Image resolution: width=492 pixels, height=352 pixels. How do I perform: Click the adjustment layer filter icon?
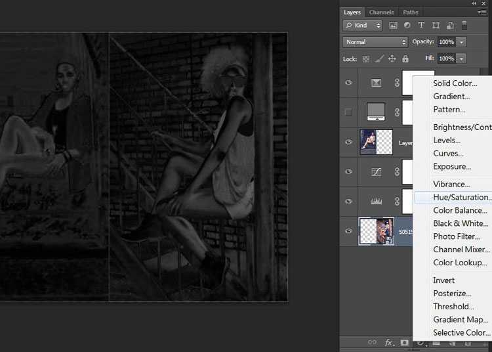point(407,26)
